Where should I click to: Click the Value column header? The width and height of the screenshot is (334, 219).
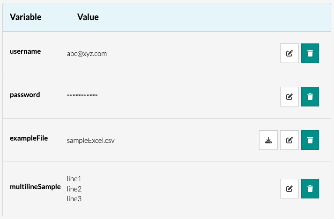tap(88, 17)
